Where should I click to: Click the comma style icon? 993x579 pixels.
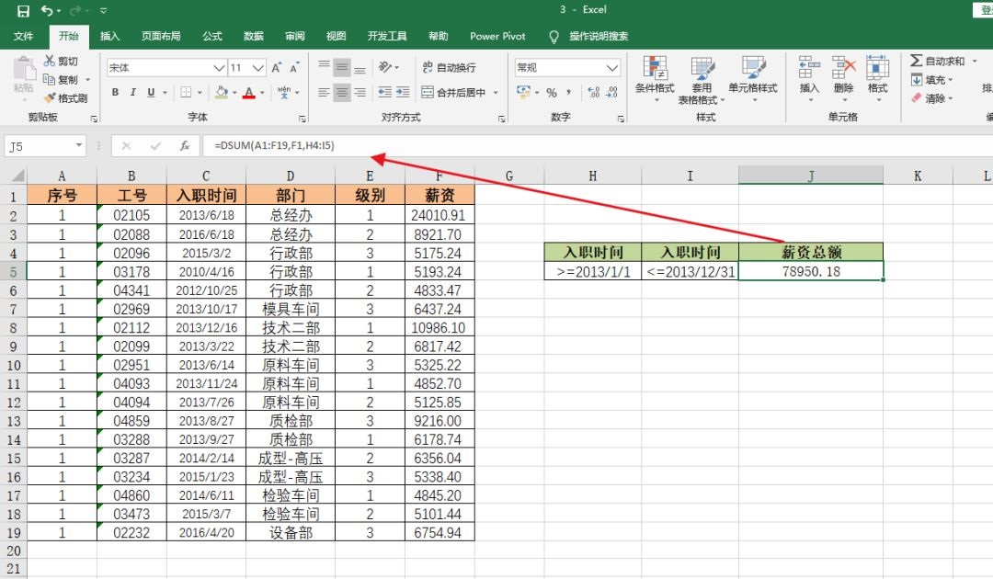[569, 93]
